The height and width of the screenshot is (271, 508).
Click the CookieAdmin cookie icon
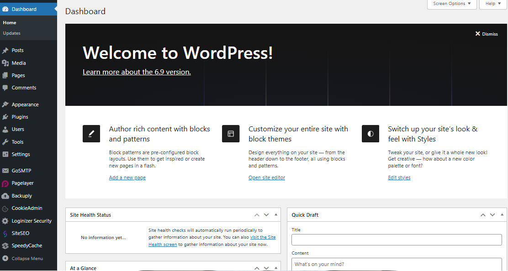pyautogui.click(x=5, y=208)
